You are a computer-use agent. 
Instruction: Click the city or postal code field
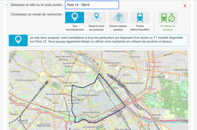(92, 5)
